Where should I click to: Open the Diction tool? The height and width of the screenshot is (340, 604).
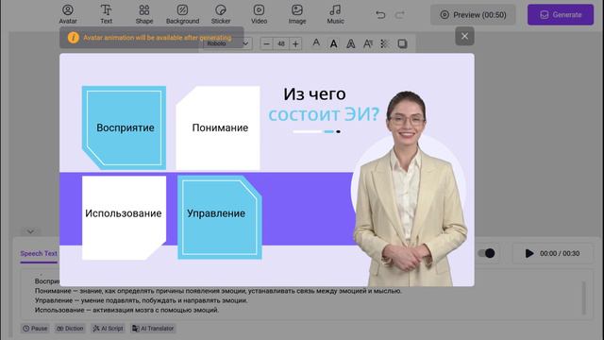70,329
